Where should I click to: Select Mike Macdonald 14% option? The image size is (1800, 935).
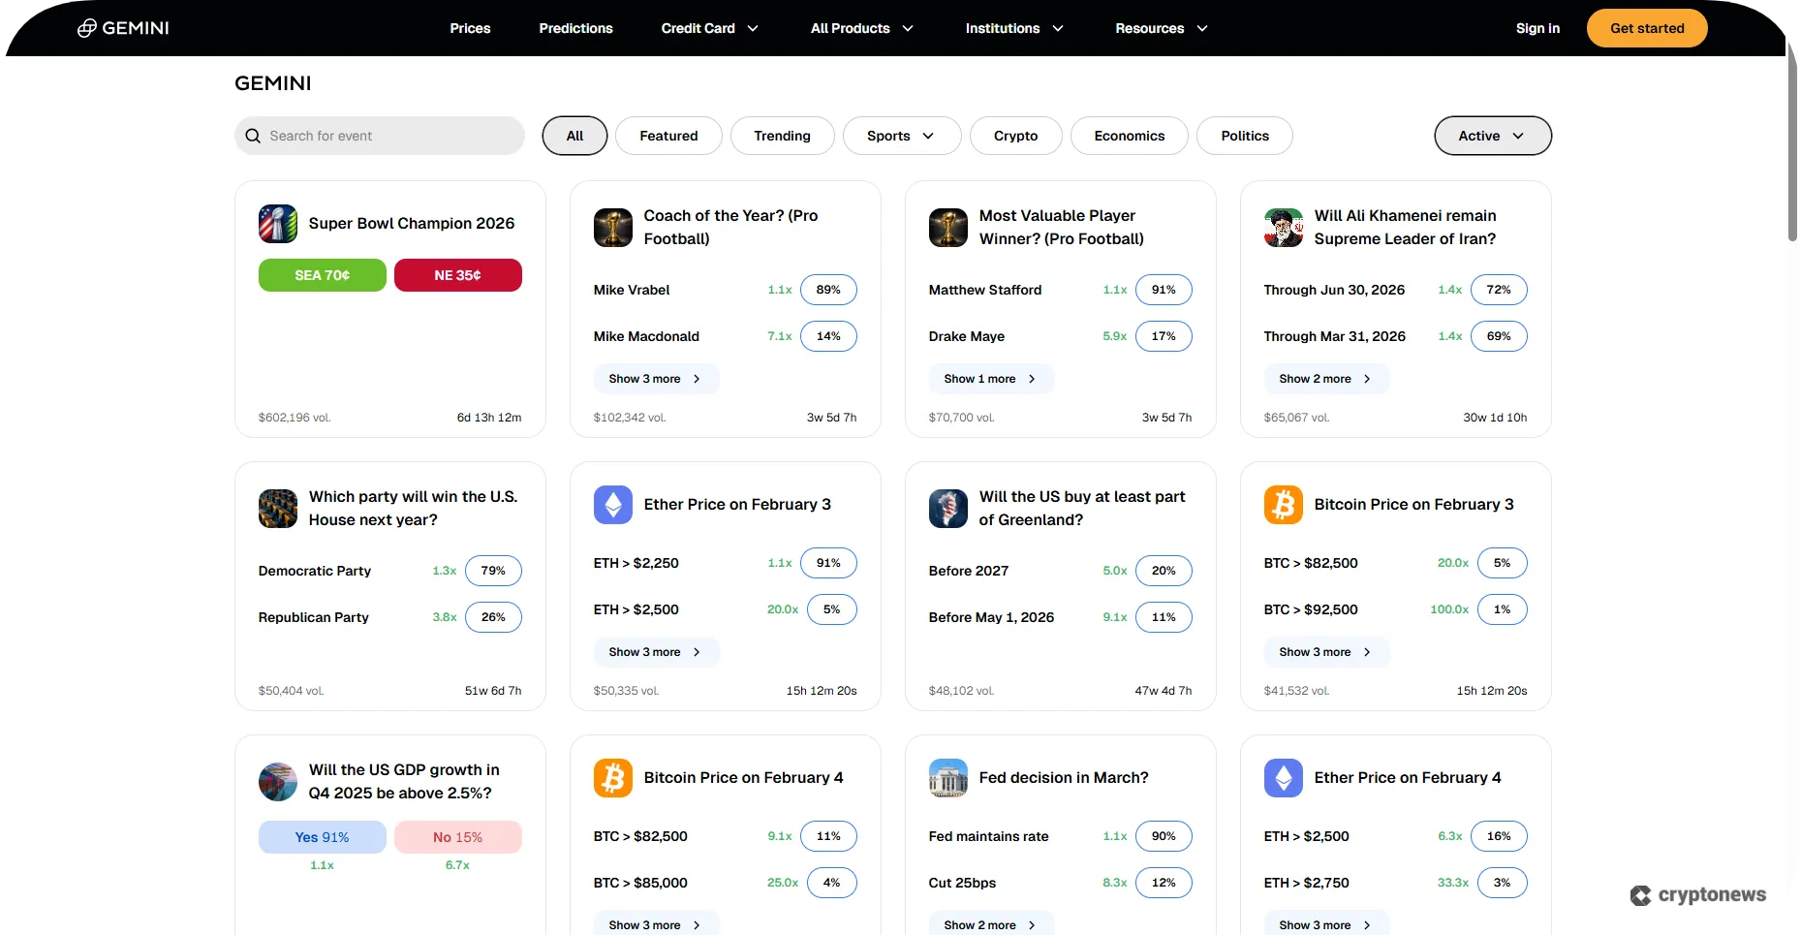click(x=828, y=336)
